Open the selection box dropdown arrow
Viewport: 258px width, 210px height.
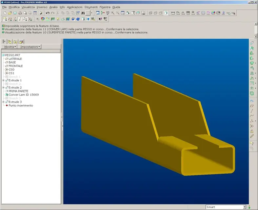point(92,13)
